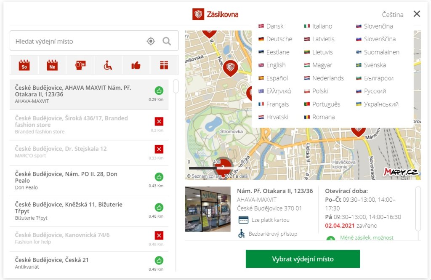Click the search magnifier icon
The image size is (431, 280).
point(167,41)
